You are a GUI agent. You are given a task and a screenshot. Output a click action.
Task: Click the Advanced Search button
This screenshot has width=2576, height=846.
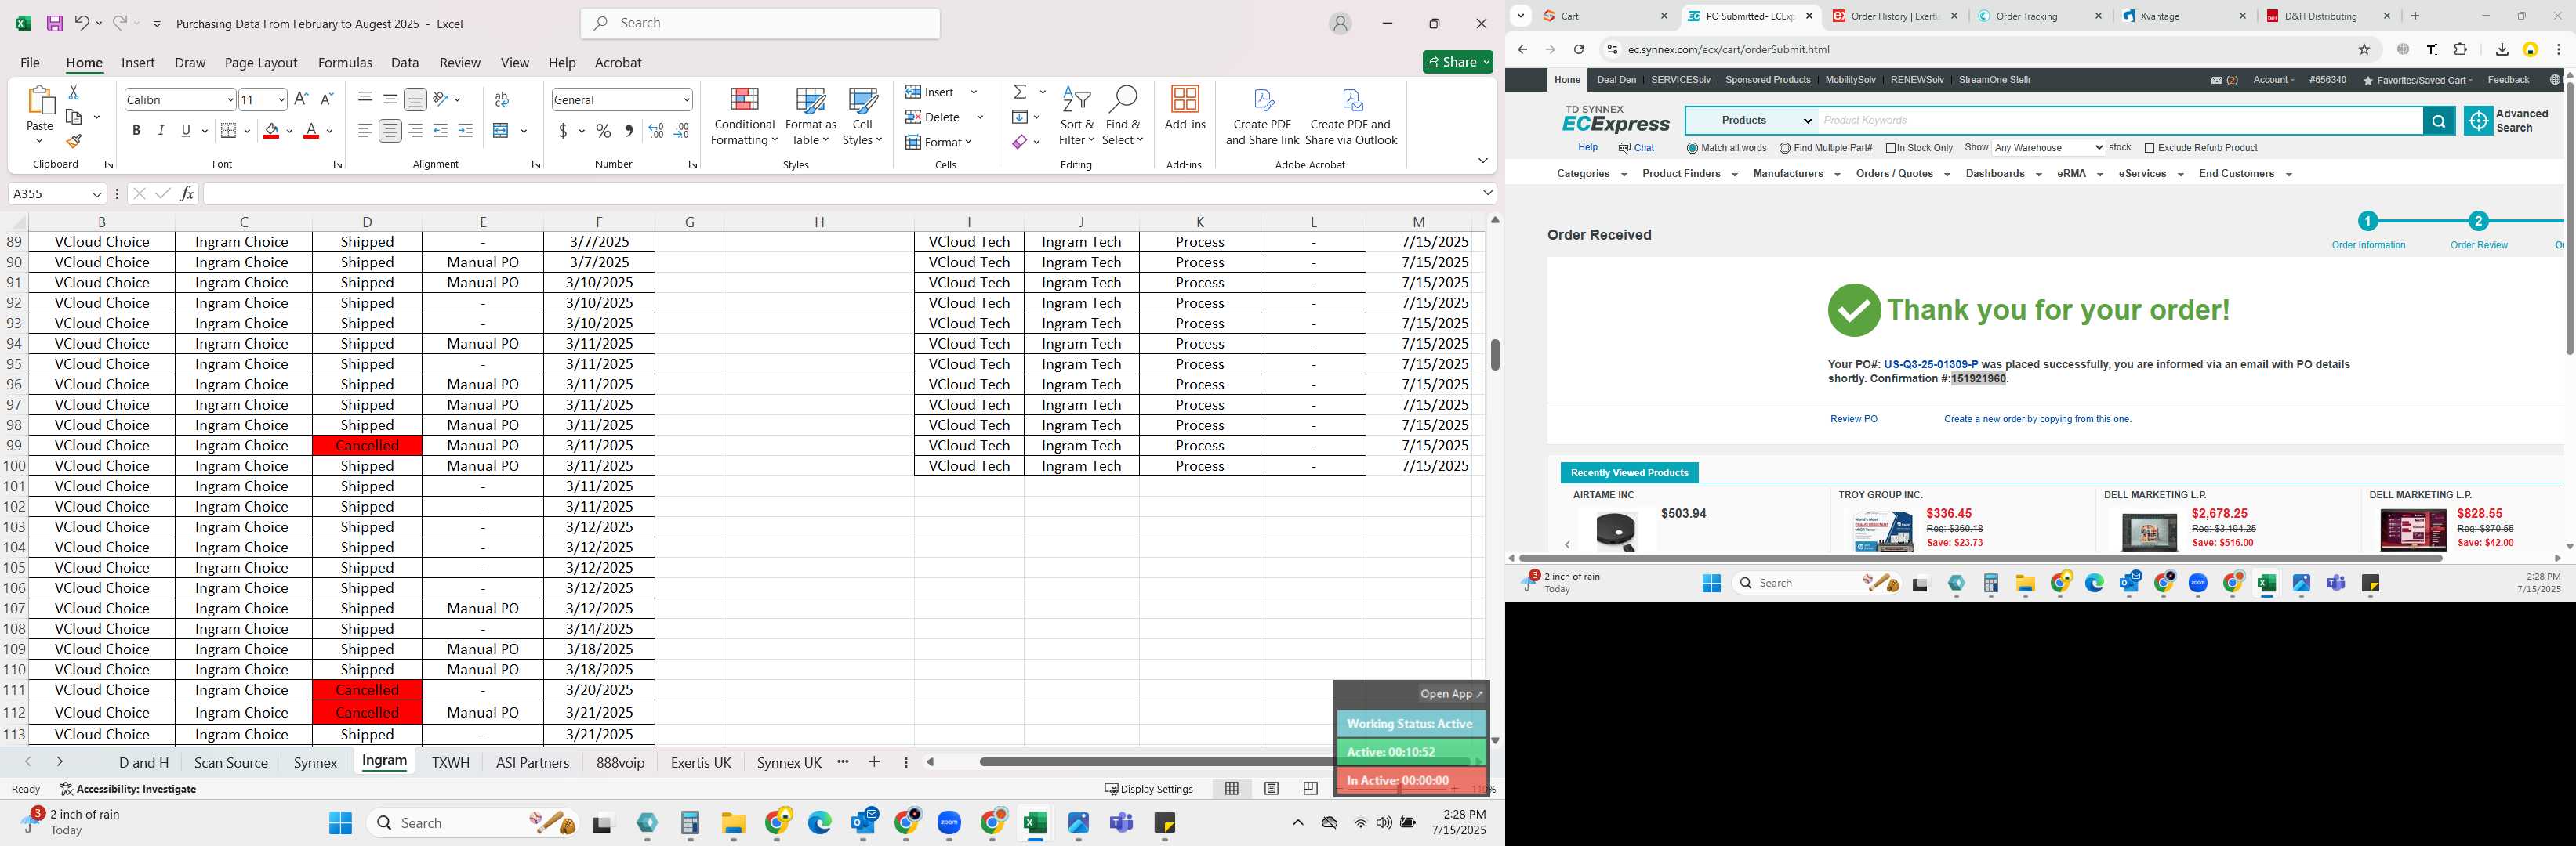[2508, 121]
